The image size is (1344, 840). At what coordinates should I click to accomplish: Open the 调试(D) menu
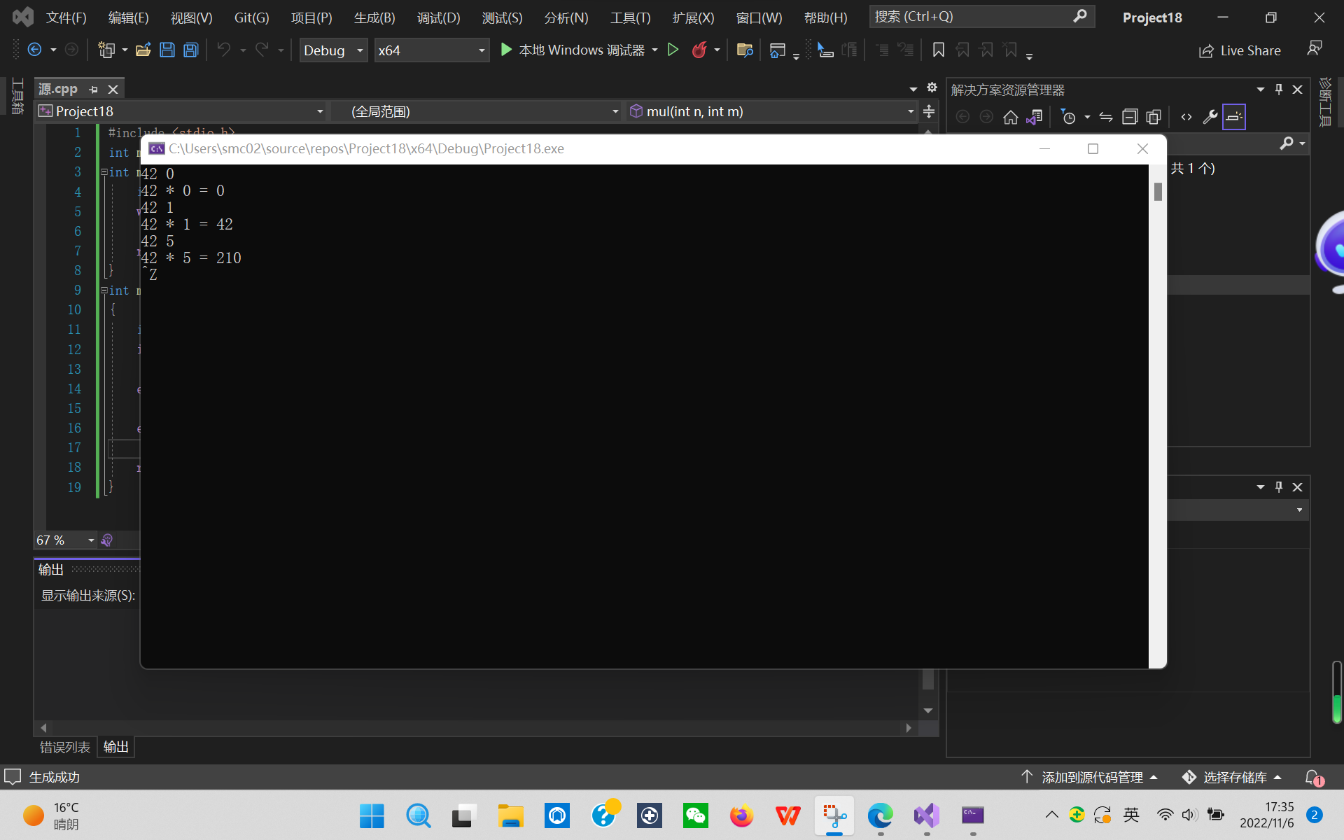pyautogui.click(x=438, y=17)
